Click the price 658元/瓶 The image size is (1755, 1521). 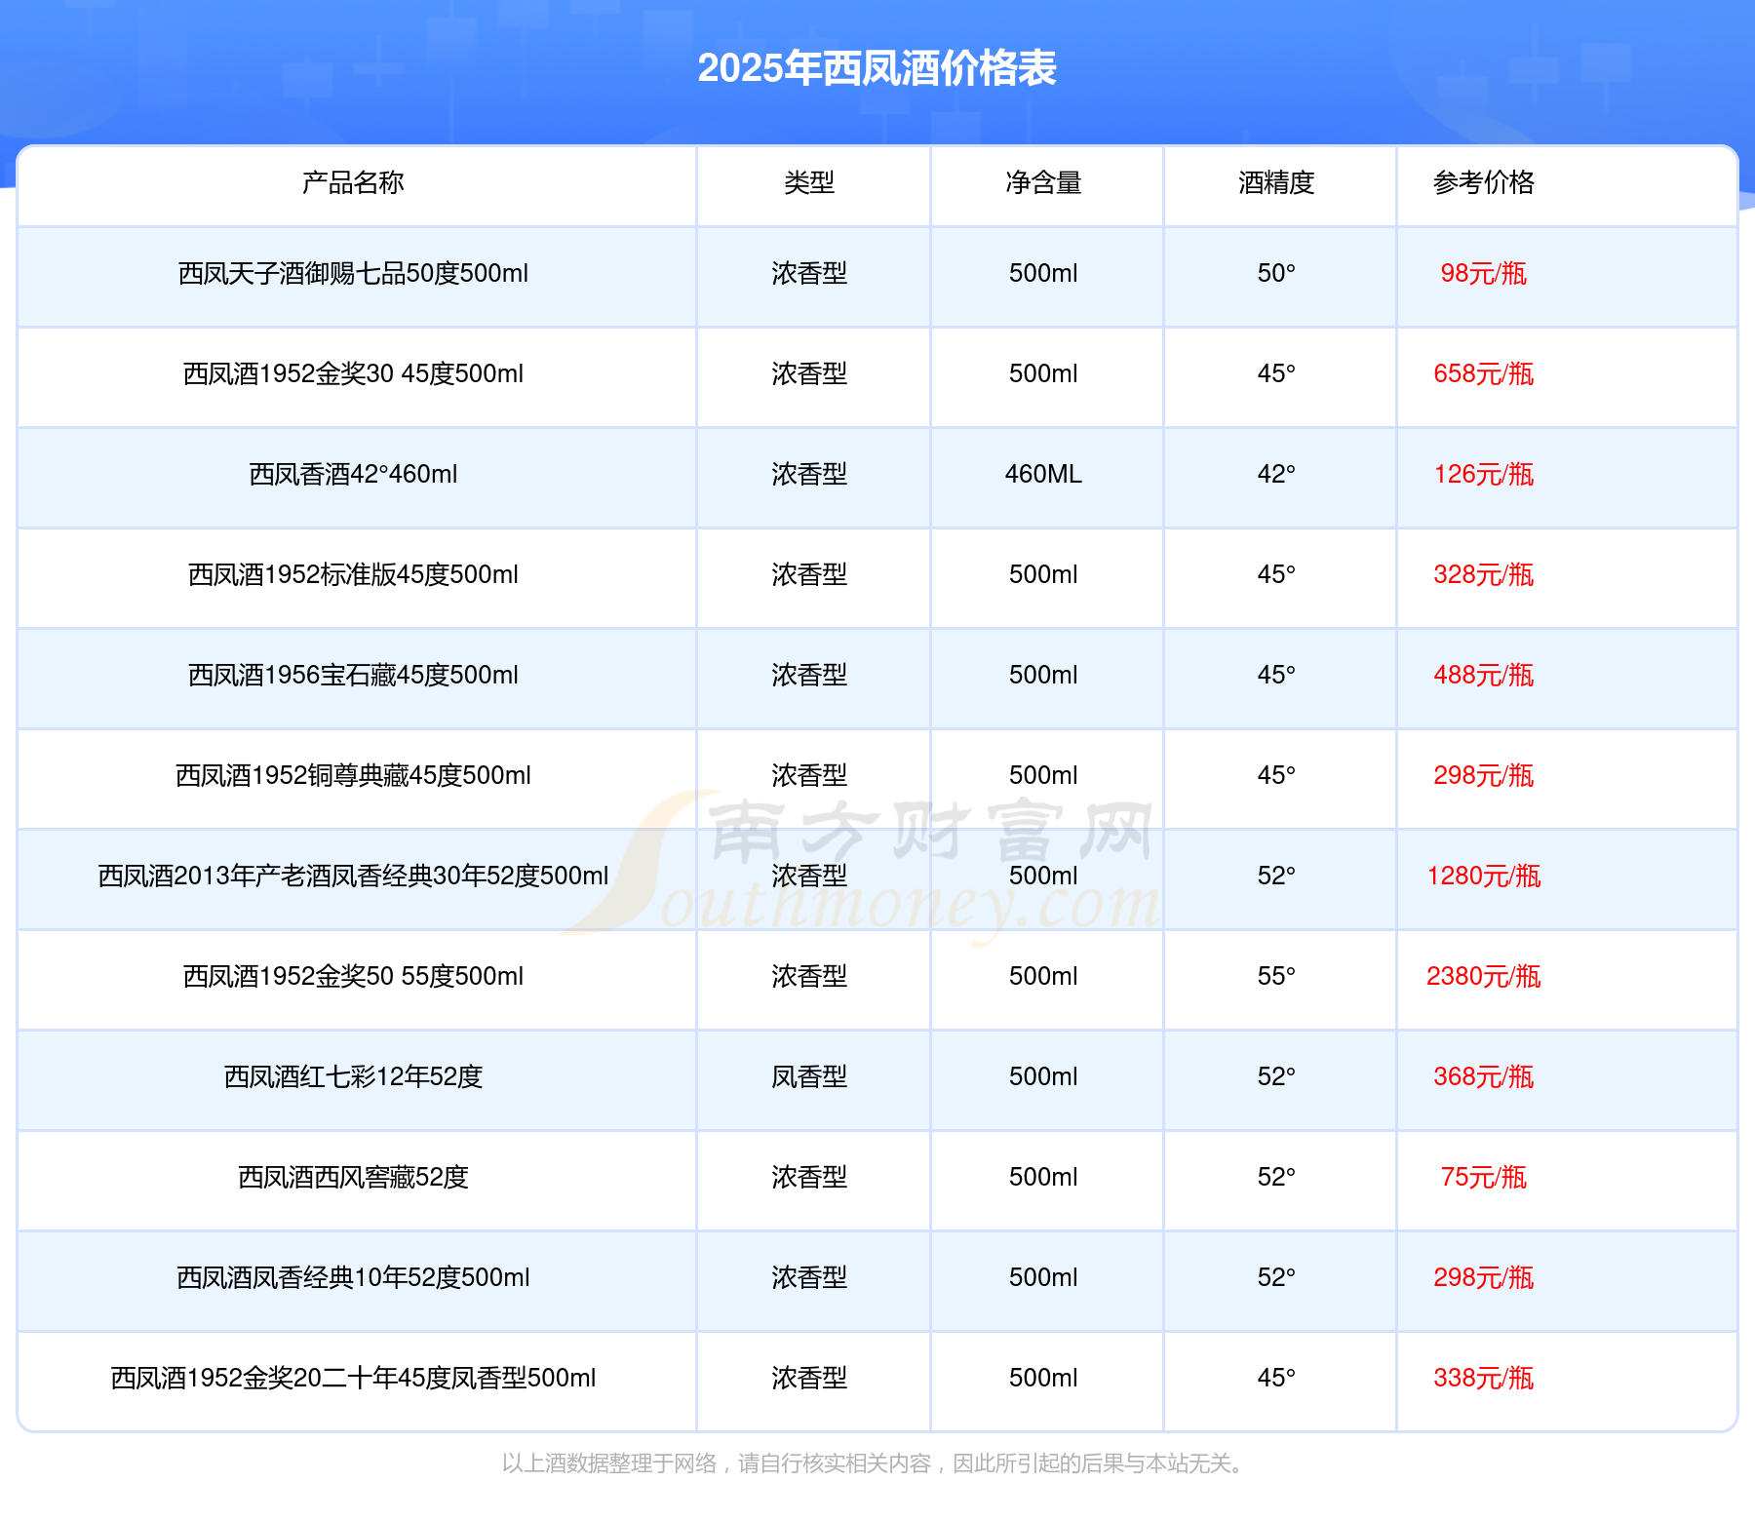coord(1483,374)
